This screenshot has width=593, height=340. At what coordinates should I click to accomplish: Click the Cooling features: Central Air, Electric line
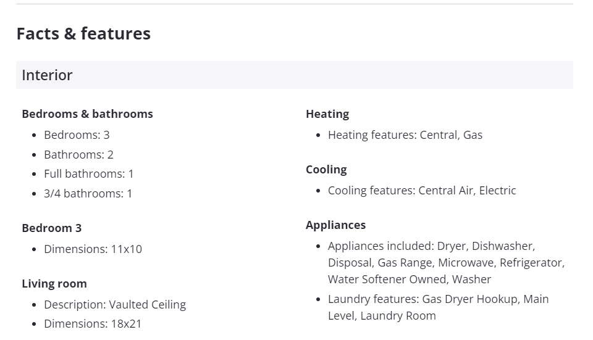[x=422, y=191]
